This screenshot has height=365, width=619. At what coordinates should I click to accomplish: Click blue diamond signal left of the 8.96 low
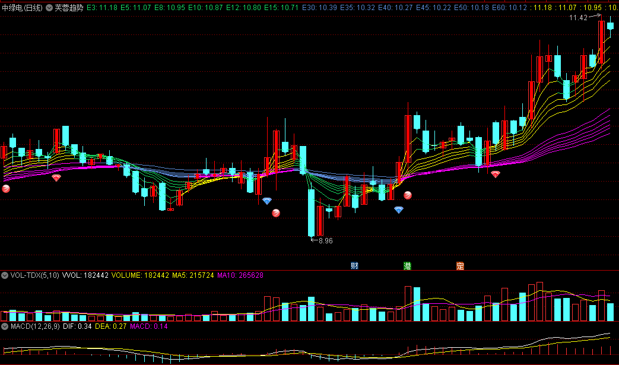tap(267, 201)
